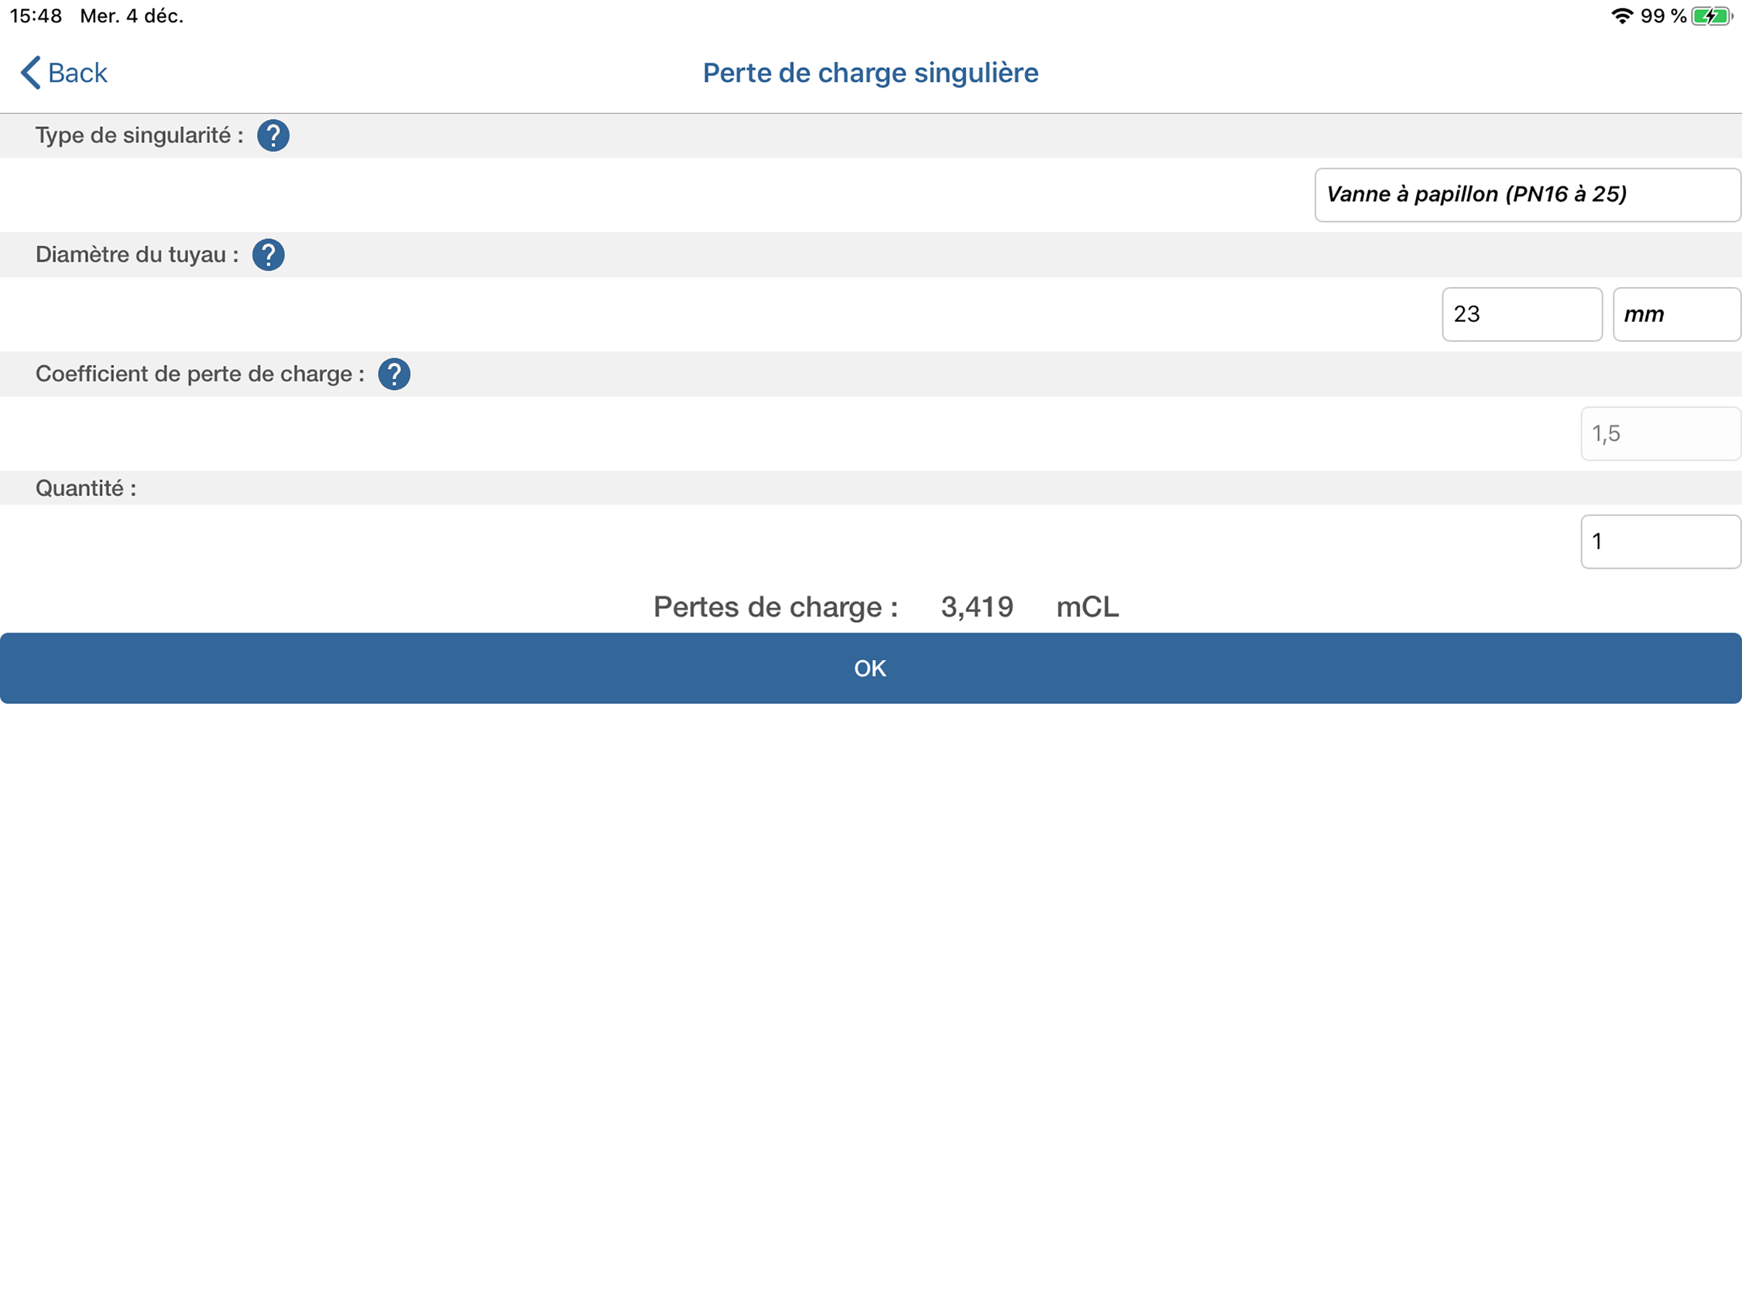Open help for Coefficient de perte de charge
Screen dimensions: 1742x1306
tap(394, 374)
